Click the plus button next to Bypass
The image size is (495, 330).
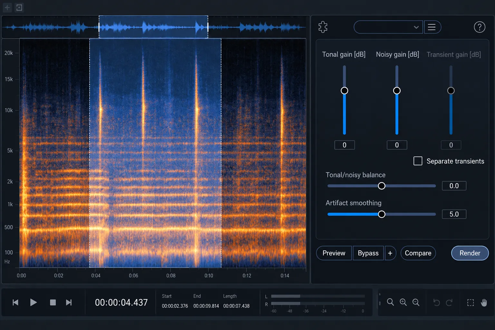pyautogui.click(x=390, y=253)
